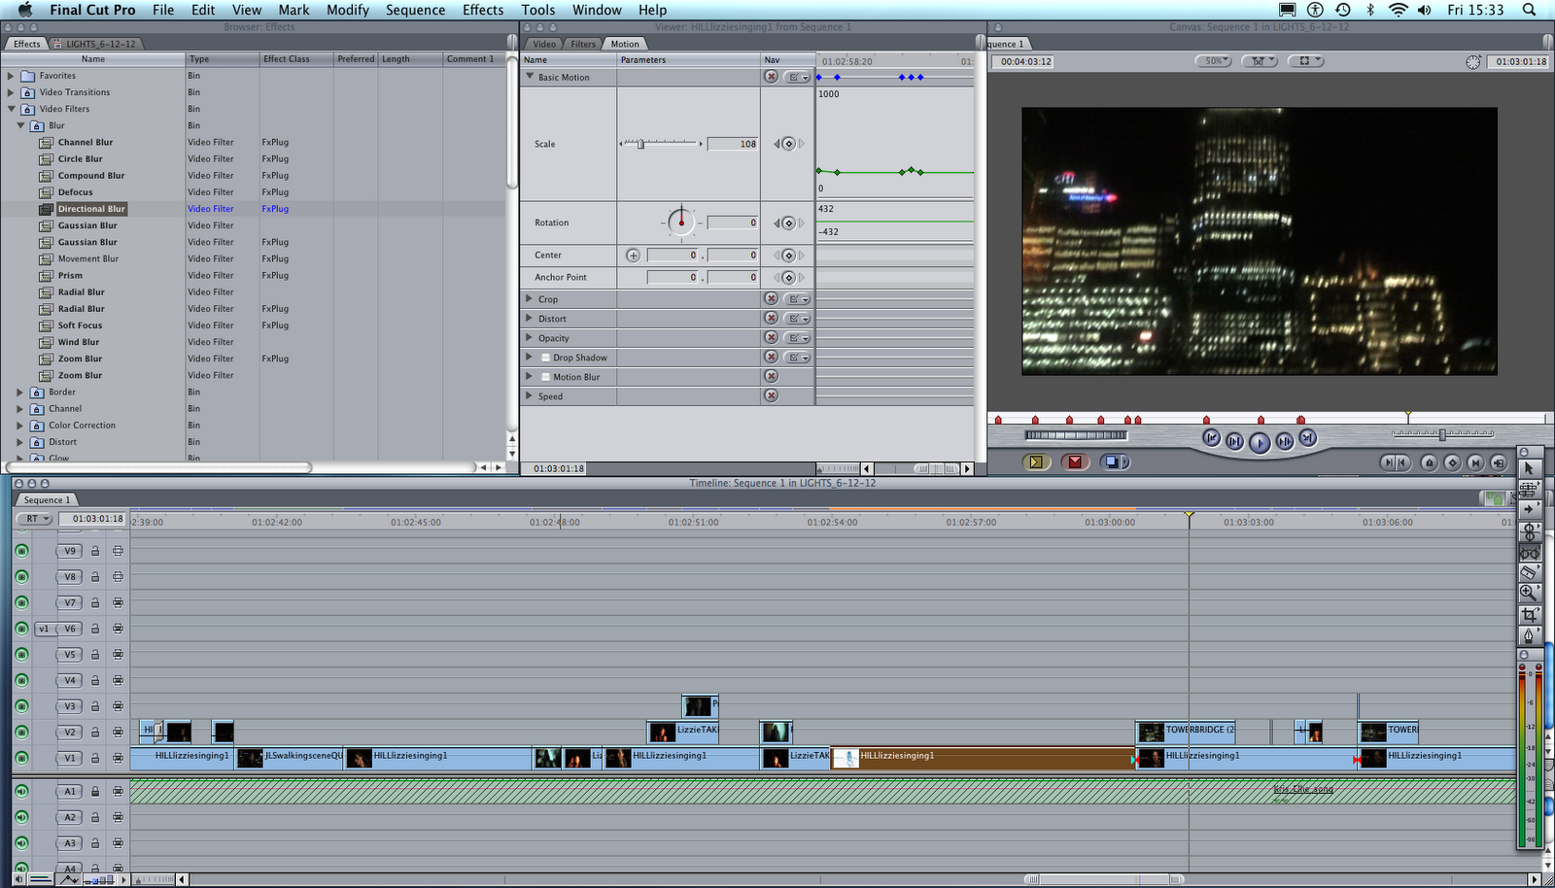Toggle V9 track visibility
Image resolution: width=1555 pixels, height=888 pixels.
point(21,551)
